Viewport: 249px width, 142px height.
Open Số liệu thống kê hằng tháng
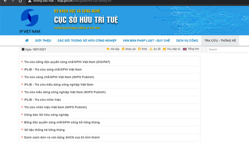click(x=44, y=130)
